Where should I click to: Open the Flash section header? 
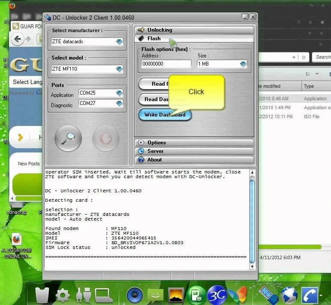pos(194,39)
